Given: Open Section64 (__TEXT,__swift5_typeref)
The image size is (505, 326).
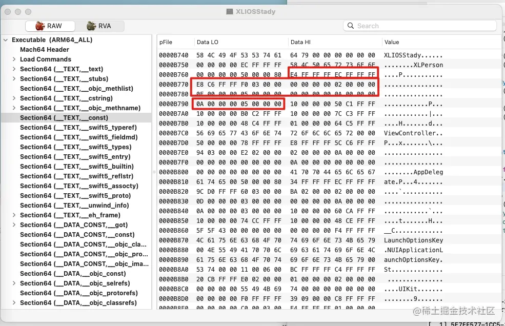Looking at the screenshot, I should [78, 128].
